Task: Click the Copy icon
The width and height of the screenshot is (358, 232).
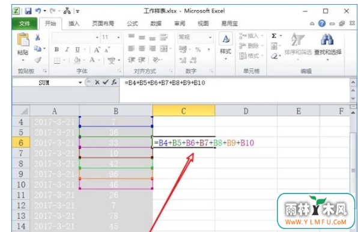Action: tap(38, 49)
